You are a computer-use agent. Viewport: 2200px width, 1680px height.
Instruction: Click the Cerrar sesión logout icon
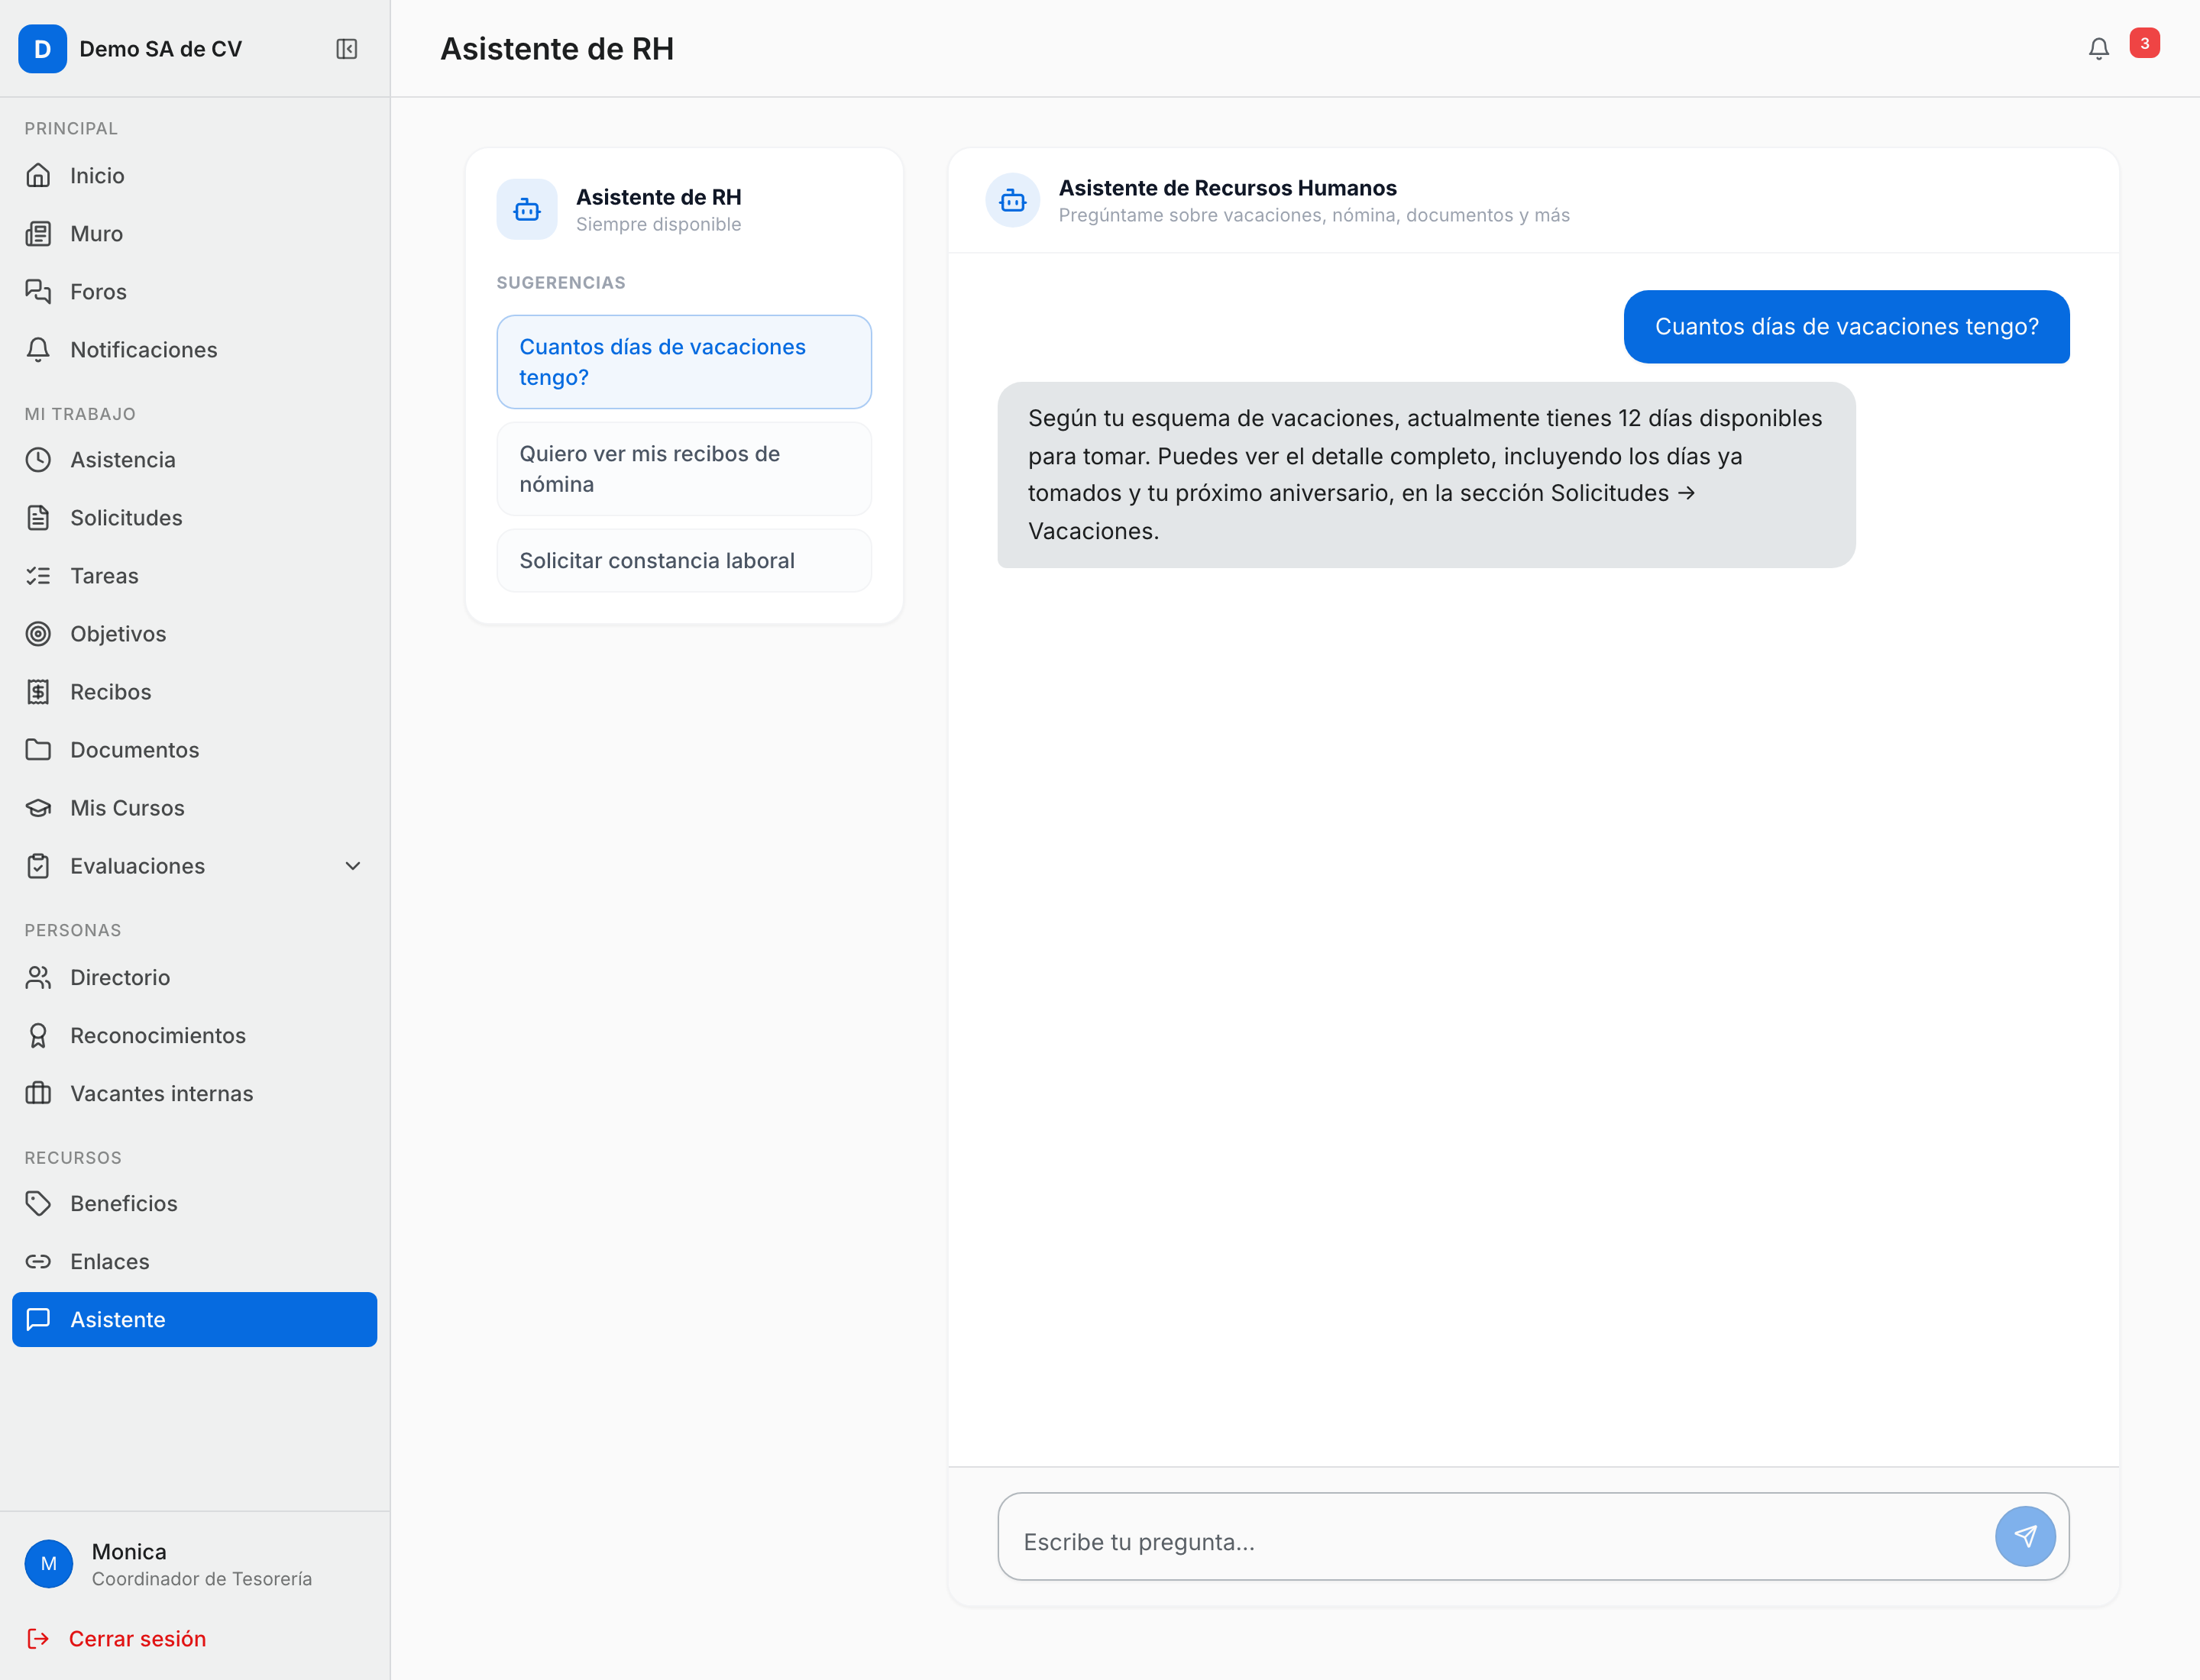click(x=38, y=1638)
